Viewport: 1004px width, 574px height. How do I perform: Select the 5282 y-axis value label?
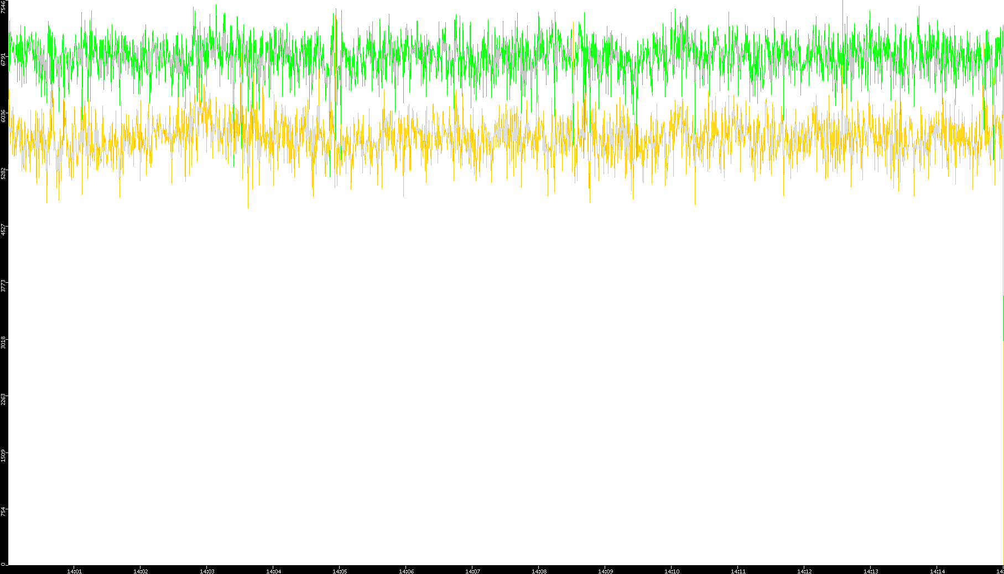pyautogui.click(x=4, y=172)
